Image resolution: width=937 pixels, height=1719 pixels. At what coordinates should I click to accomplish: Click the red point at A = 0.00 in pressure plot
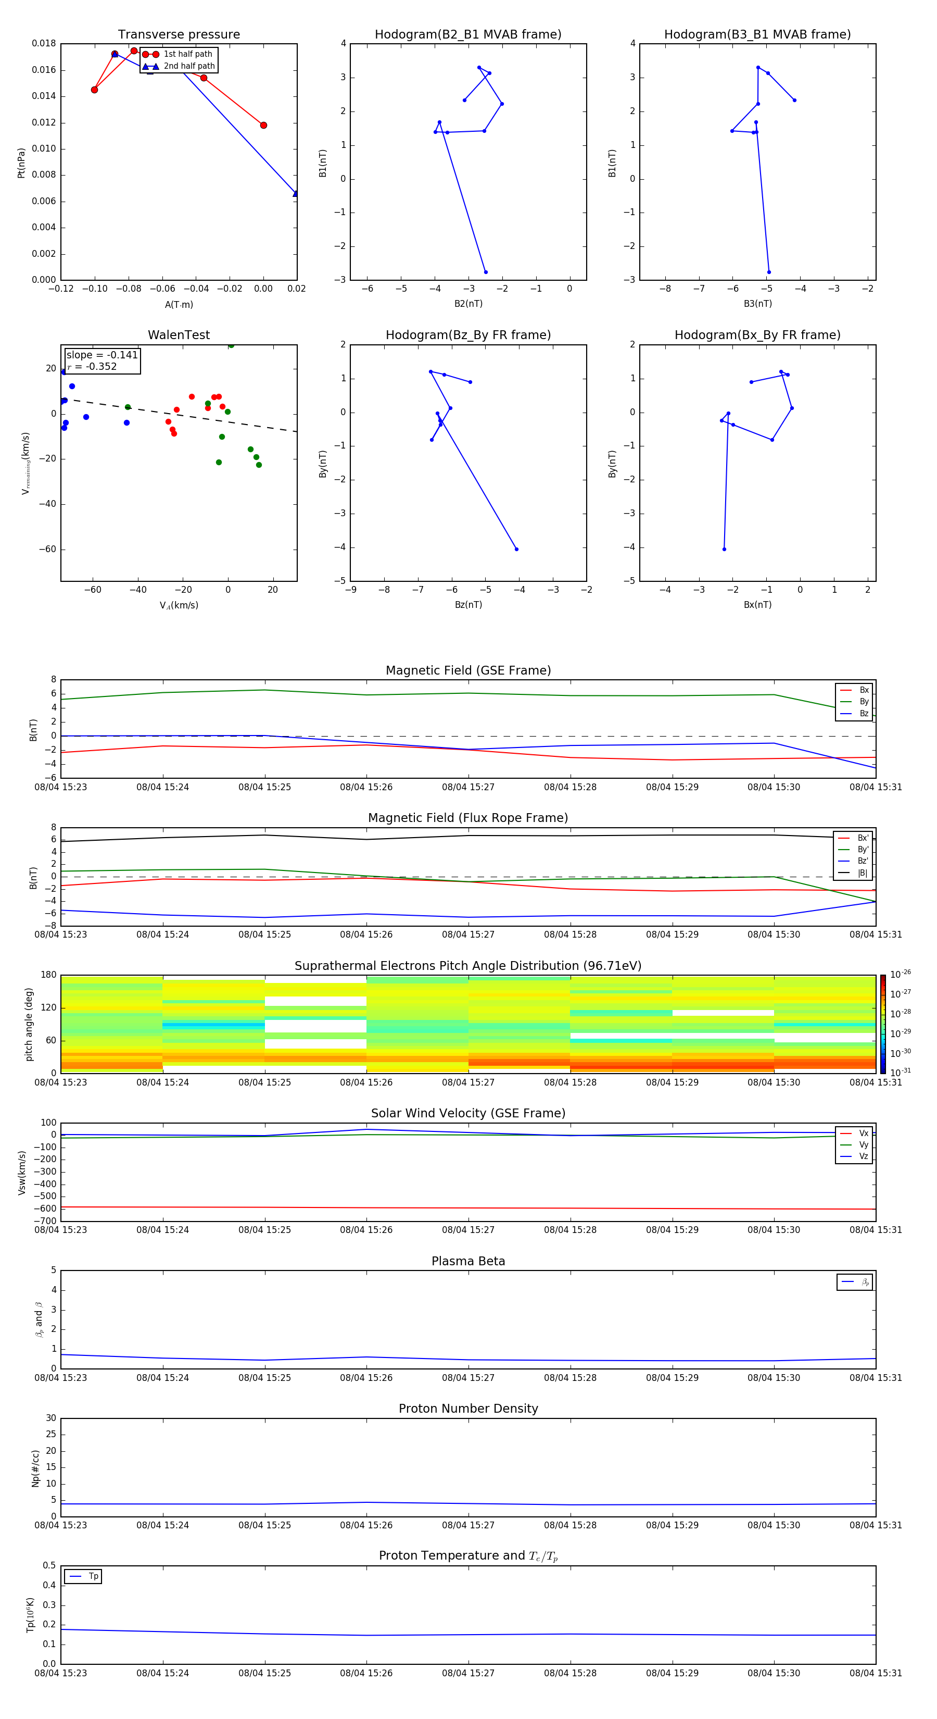263,126
